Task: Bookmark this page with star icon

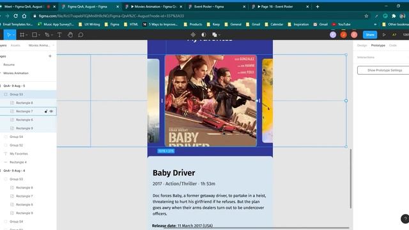Action: click(x=366, y=16)
